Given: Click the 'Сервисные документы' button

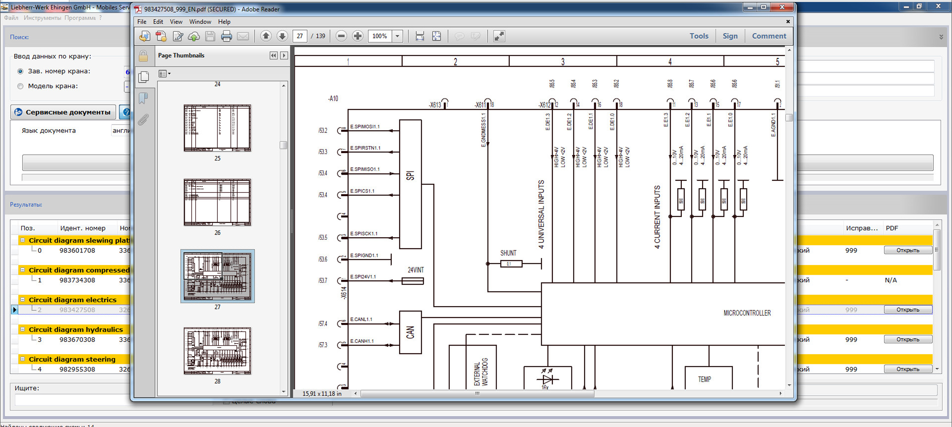Looking at the screenshot, I should click(x=63, y=112).
